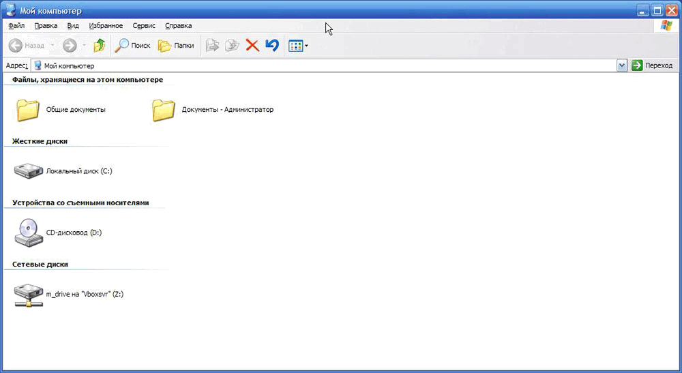Click the Поиск search toolbar button
The width and height of the screenshot is (682, 373).
pos(132,46)
